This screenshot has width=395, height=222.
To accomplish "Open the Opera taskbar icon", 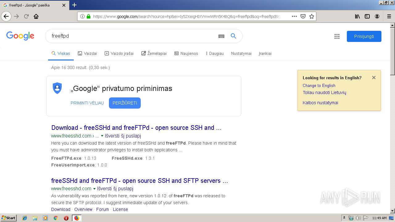I will 66,218.
